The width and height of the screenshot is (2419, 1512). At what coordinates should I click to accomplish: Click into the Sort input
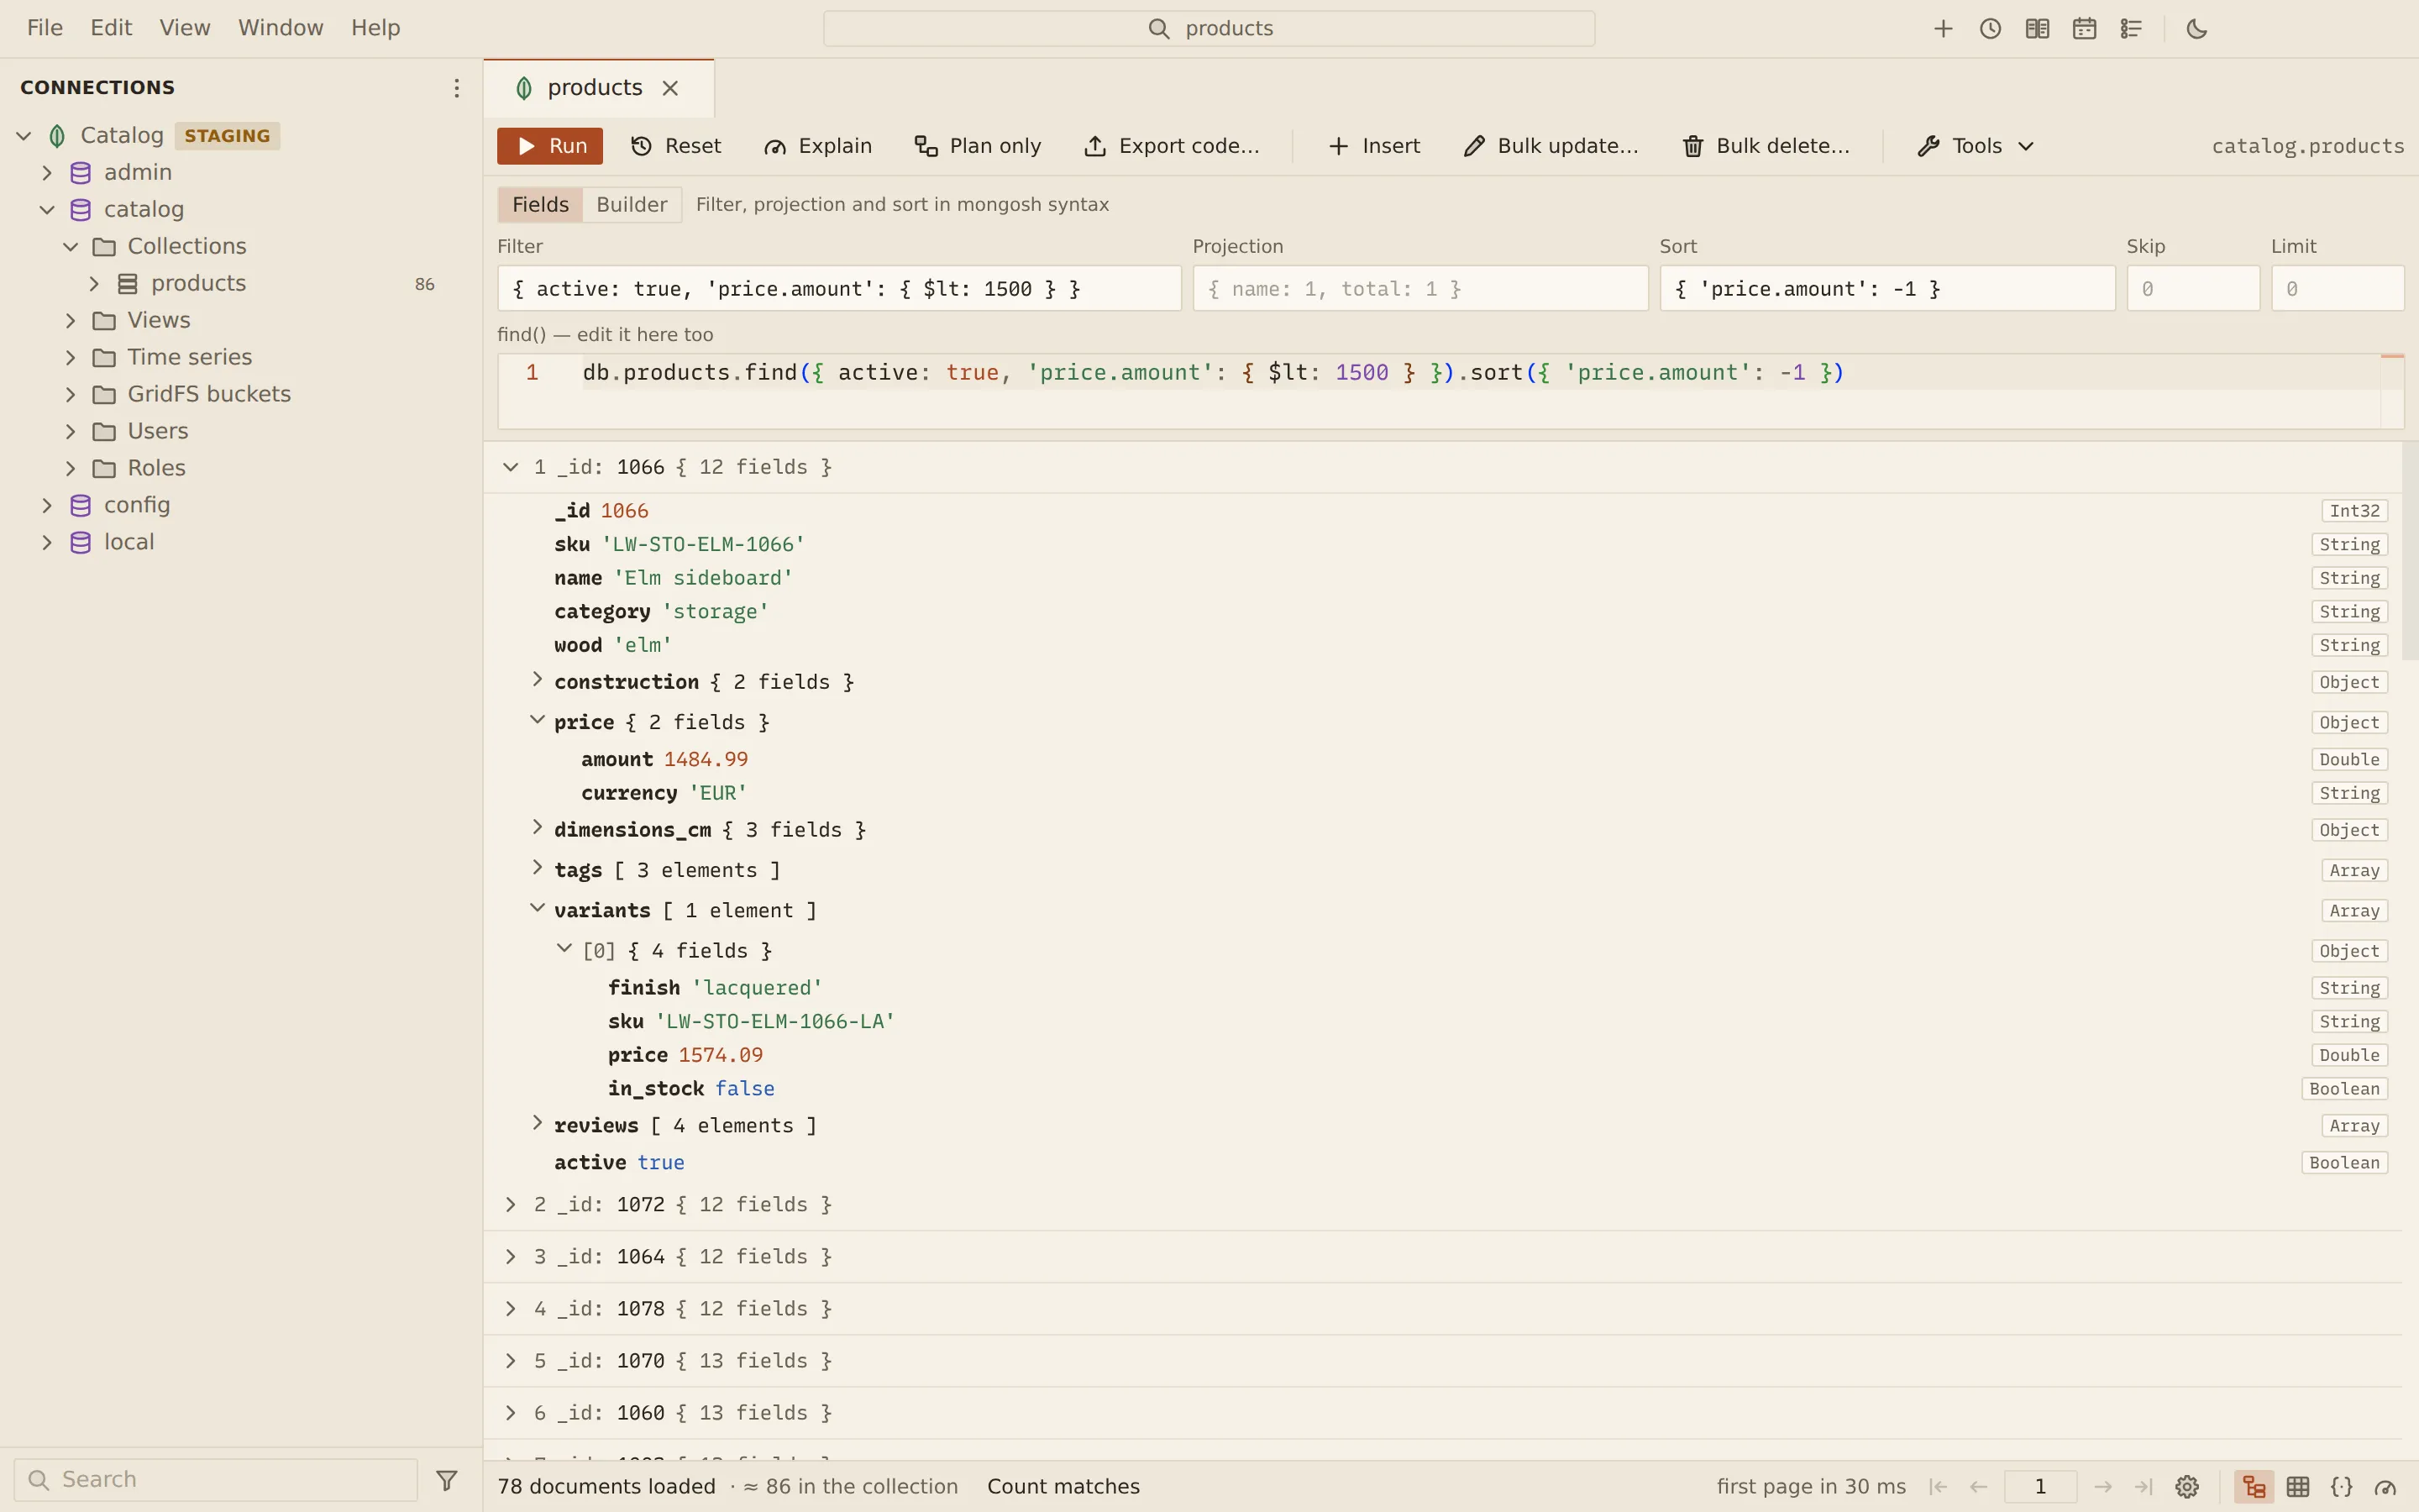tap(1887, 289)
